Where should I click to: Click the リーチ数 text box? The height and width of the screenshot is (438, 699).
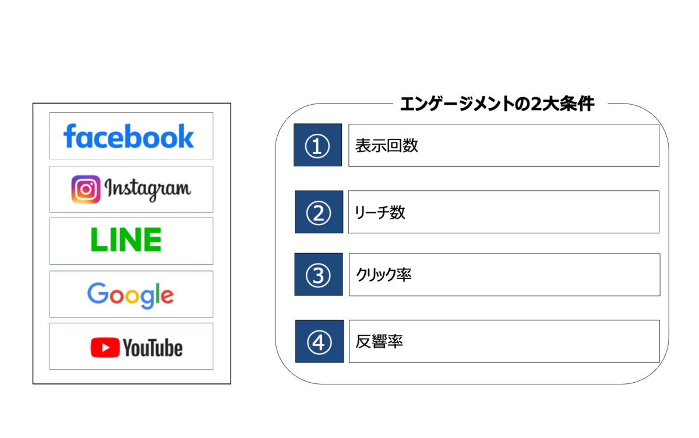click(503, 212)
